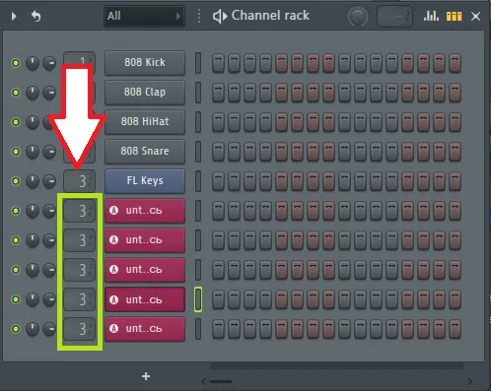Image resolution: width=491 pixels, height=391 pixels.
Task: Click 808 Kick mixer track number 1
Action: tap(79, 59)
